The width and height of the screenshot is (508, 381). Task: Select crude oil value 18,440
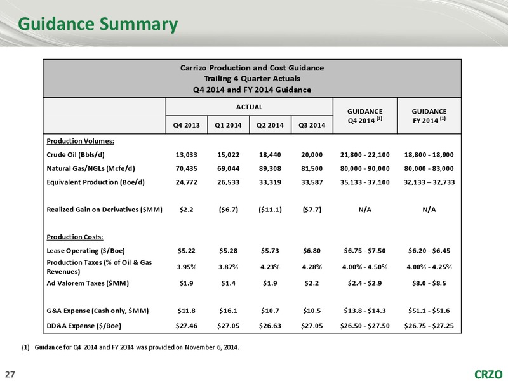pos(271,154)
